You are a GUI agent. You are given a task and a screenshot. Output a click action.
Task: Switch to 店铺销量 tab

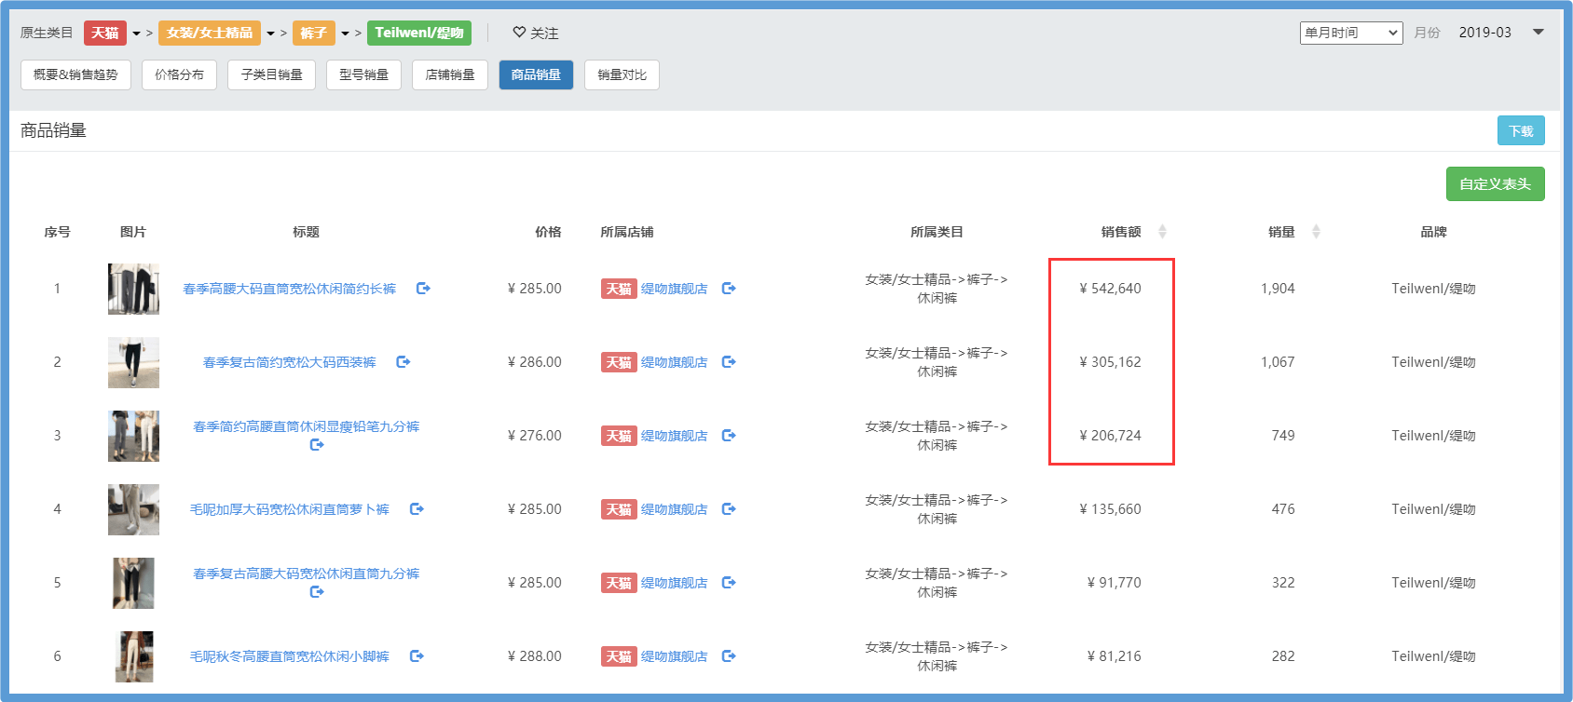450,74
